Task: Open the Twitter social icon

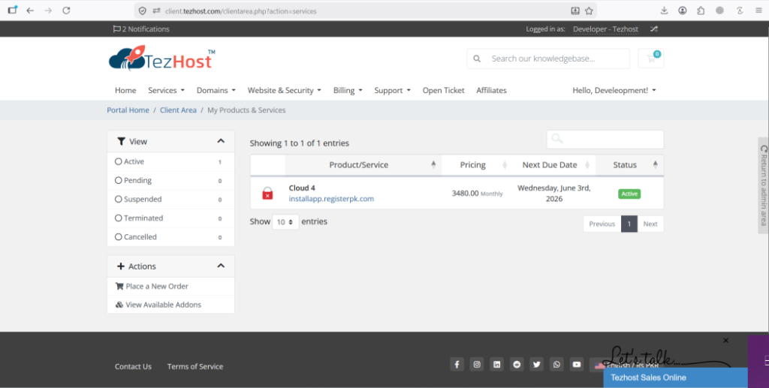Action: pyautogui.click(x=536, y=365)
